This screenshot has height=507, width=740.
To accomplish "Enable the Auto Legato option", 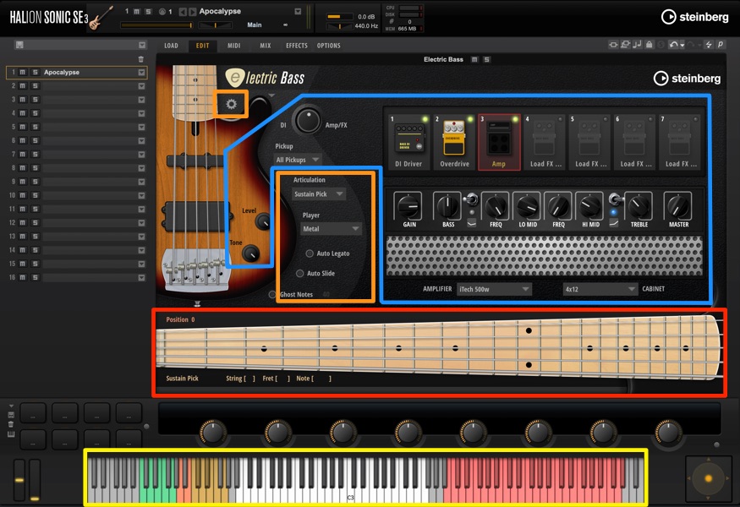I will click(x=310, y=253).
